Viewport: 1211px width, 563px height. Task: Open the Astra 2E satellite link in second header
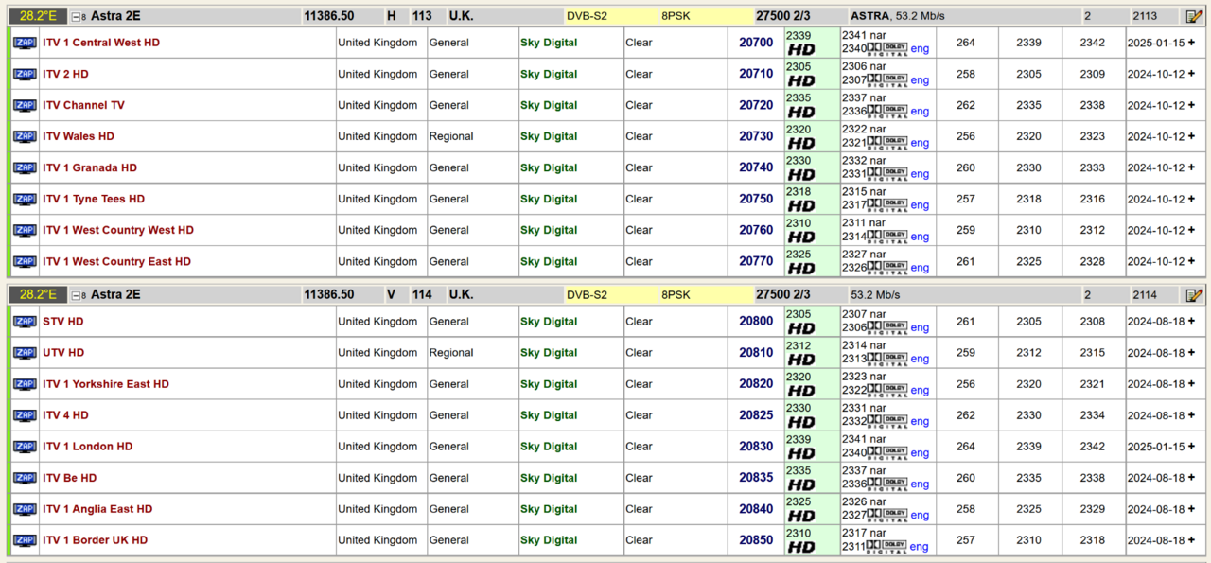(115, 295)
